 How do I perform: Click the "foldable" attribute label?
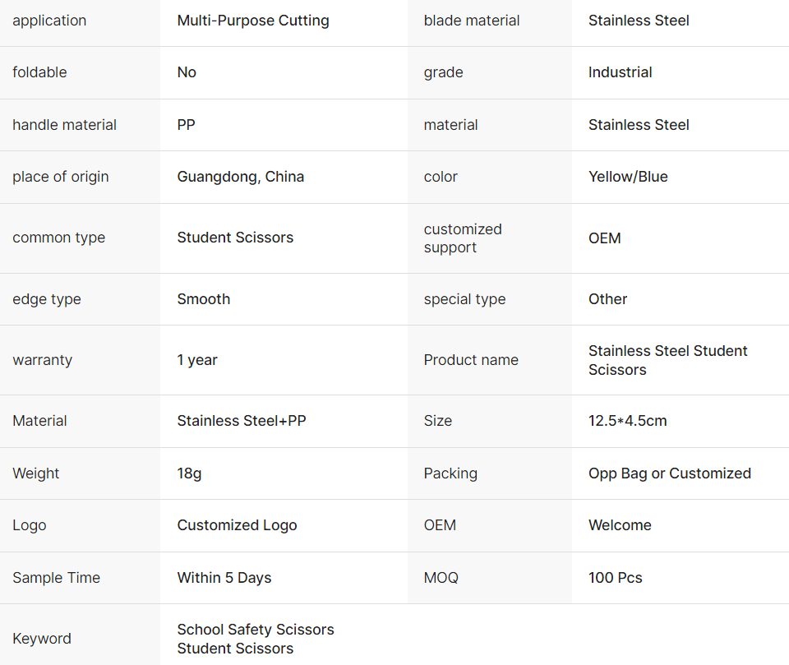39,72
